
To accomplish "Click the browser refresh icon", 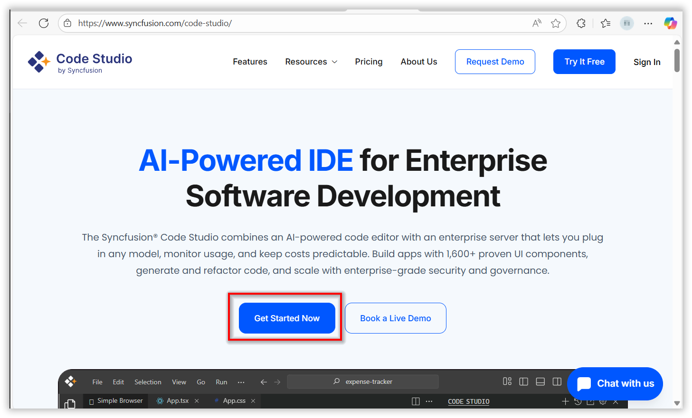I will 44,23.
